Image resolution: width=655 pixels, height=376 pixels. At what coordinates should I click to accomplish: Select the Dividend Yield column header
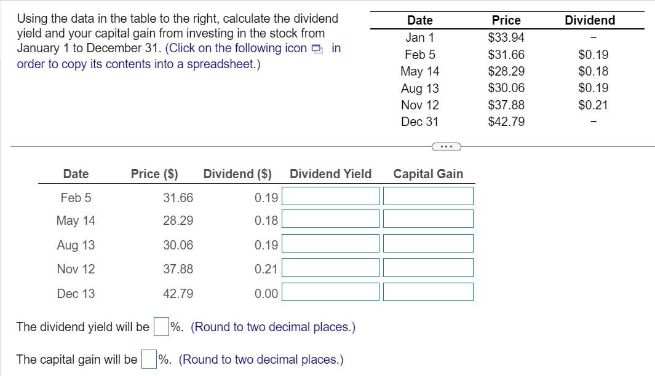[330, 174]
